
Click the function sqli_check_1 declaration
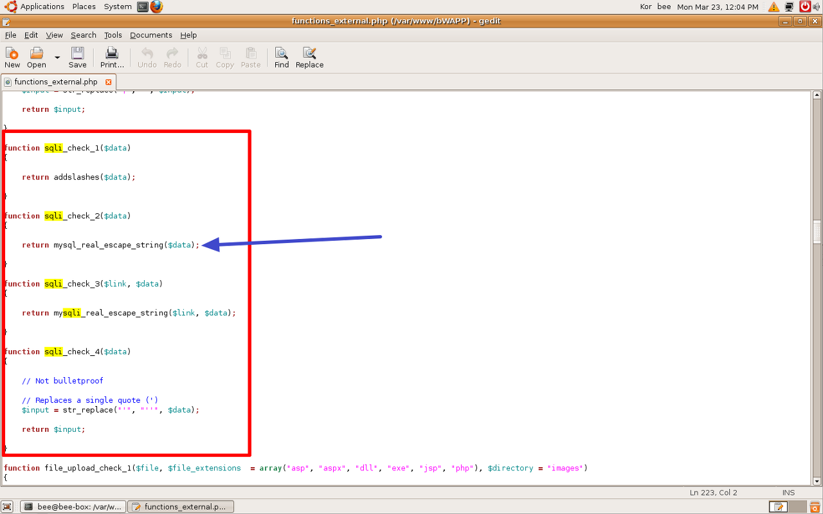68,148
